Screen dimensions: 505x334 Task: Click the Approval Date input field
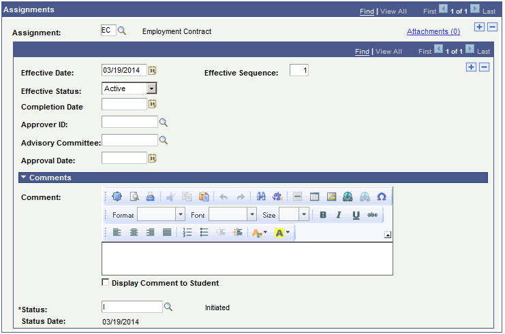(124, 158)
